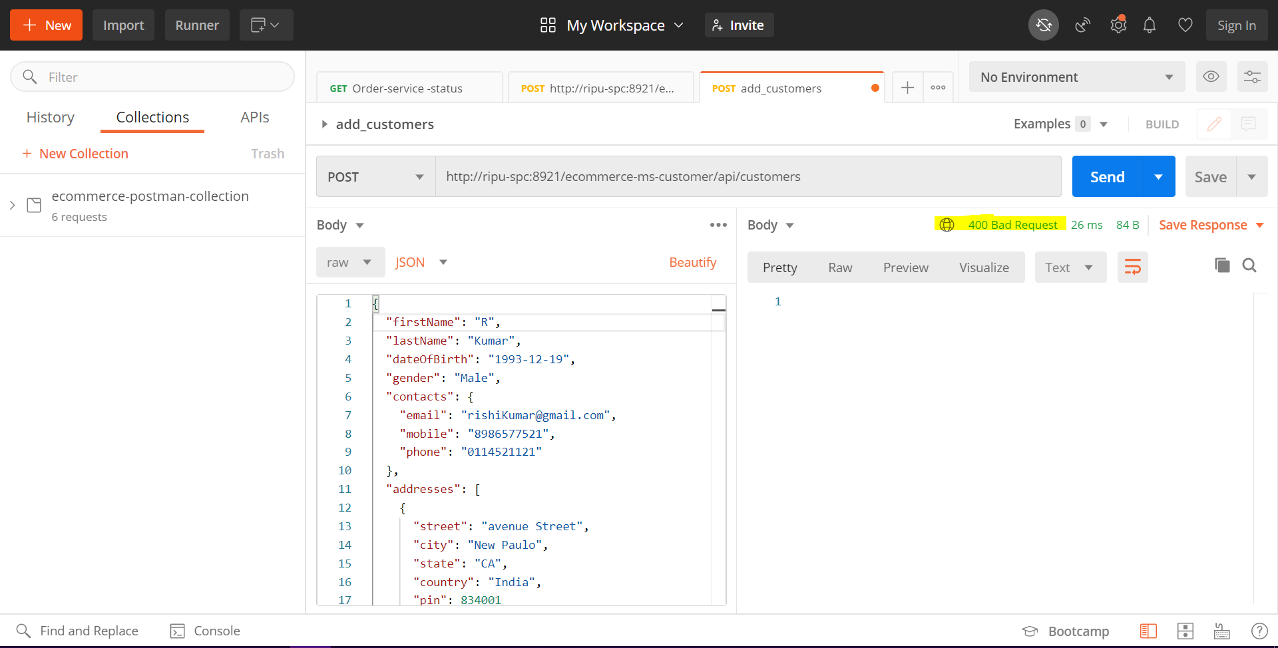Switch response view to Preview
Image resolution: width=1278 pixels, height=648 pixels.
905,267
